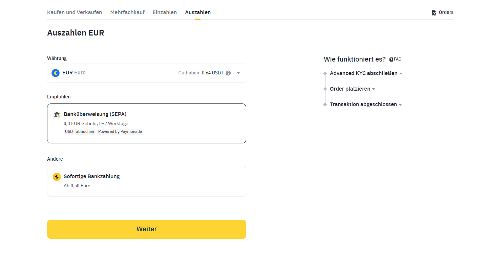Click the bank building SEPA icon

pos(57,115)
